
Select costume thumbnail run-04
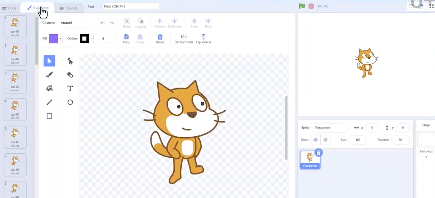pos(15,109)
